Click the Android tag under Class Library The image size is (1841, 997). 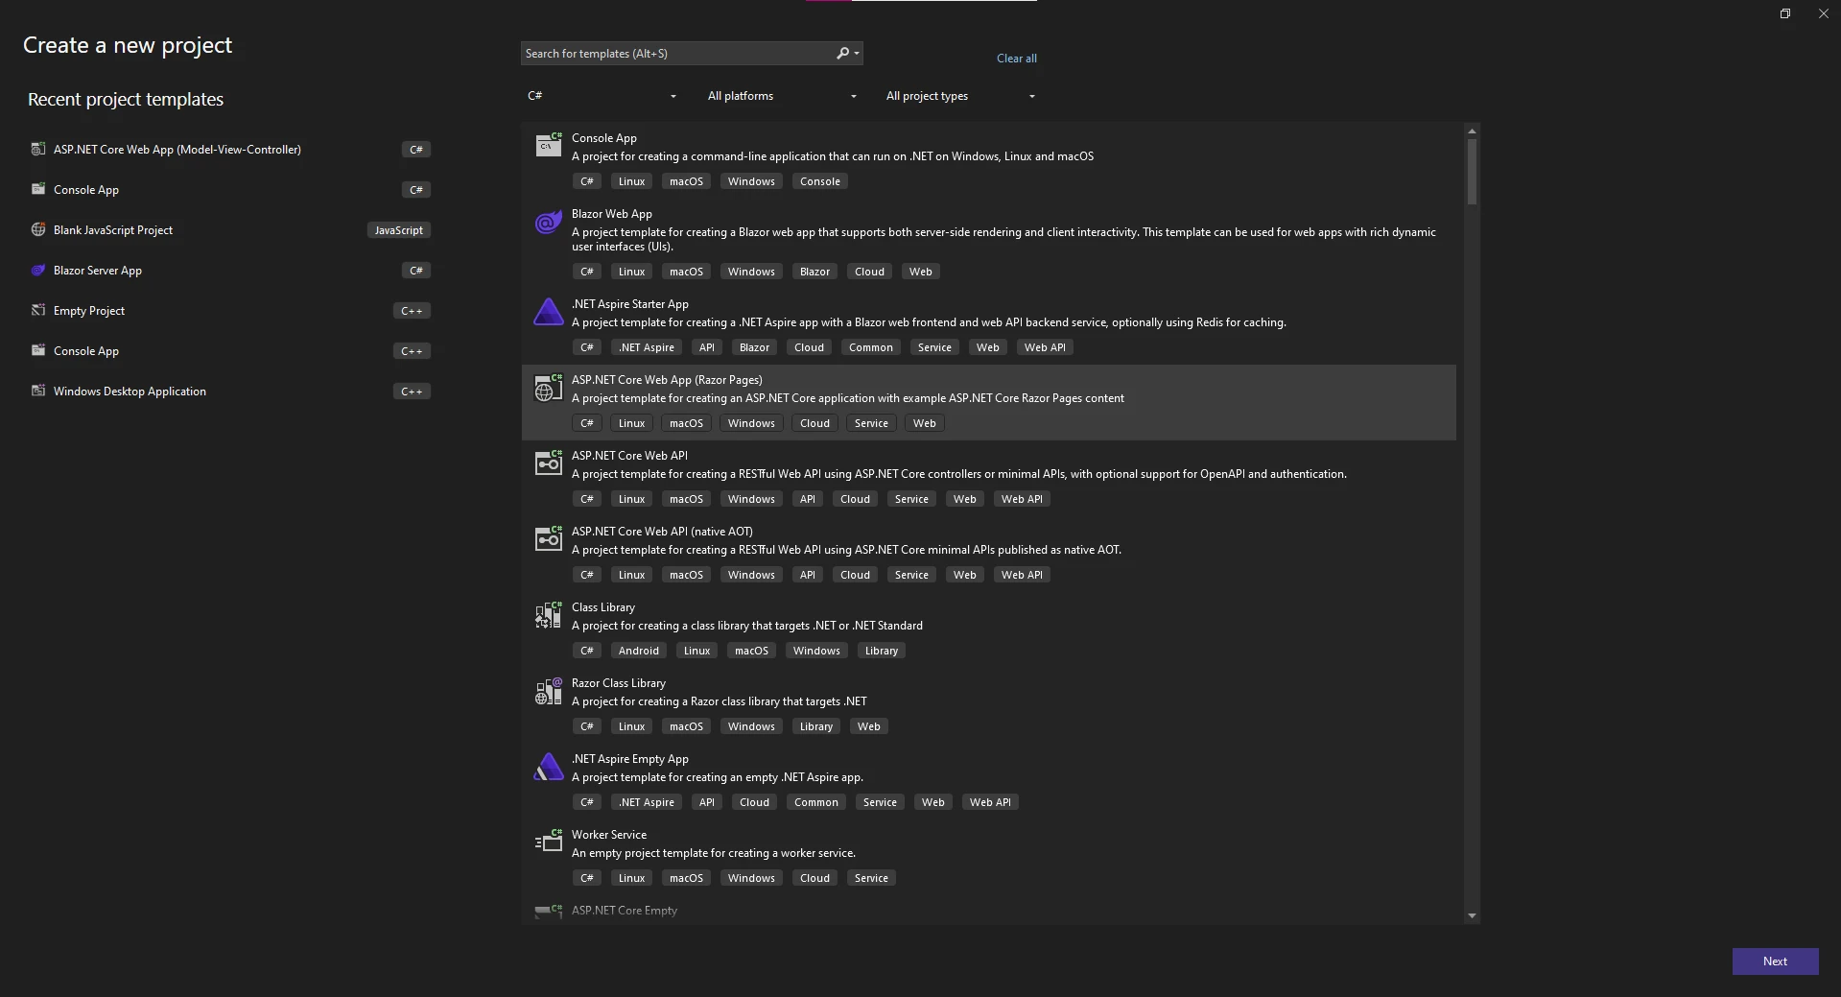click(638, 651)
